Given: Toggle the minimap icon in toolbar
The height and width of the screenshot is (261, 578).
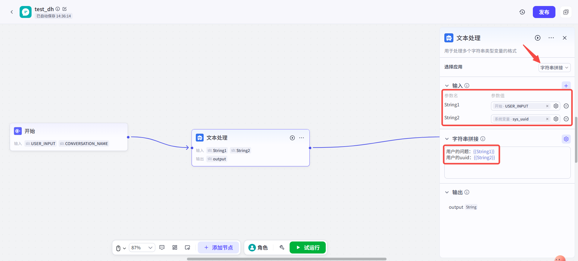Looking at the screenshot, I should click(x=188, y=247).
